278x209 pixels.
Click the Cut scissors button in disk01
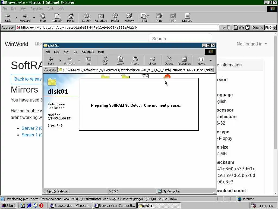coord(105,61)
